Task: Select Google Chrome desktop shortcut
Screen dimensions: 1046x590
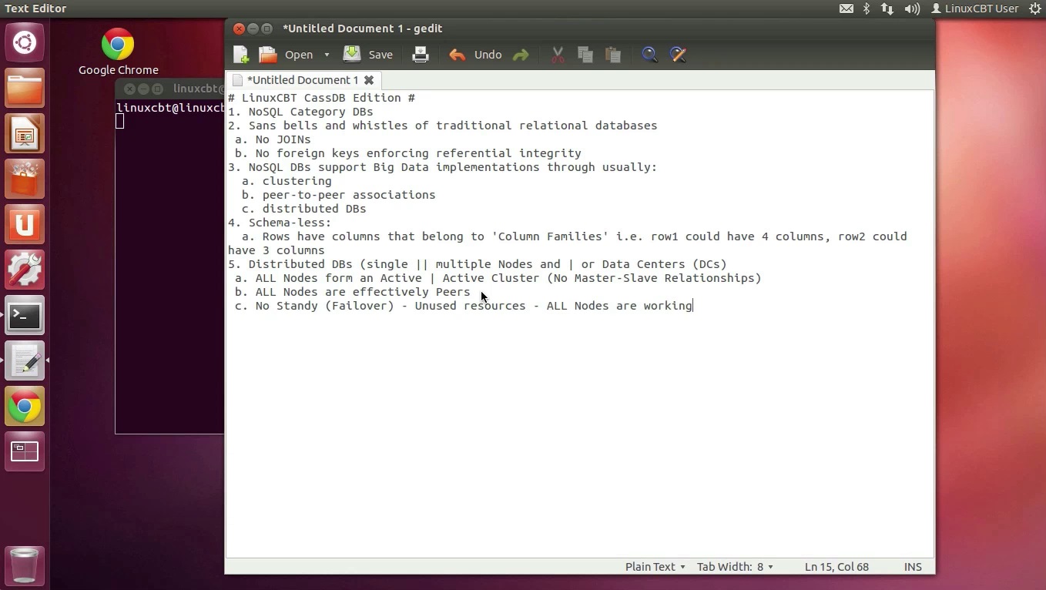Action: [x=118, y=52]
